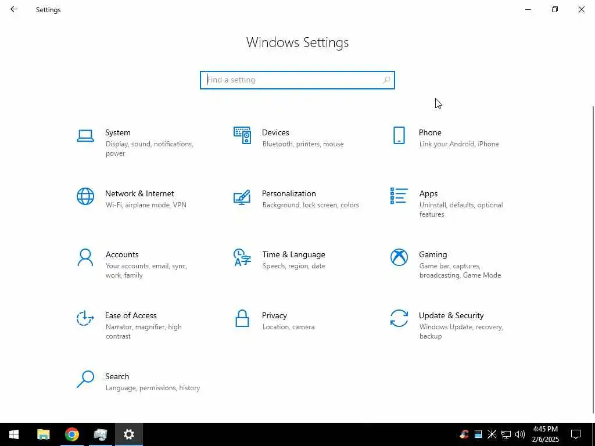This screenshot has height=446, width=595.
Task: Open the Windows Start menu
Action: click(x=14, y=434)
